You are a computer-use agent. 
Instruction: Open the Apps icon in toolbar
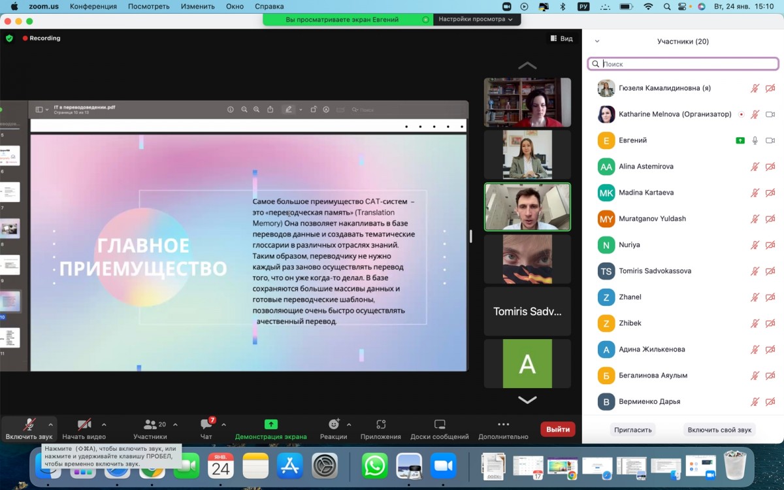click(381, 425)
